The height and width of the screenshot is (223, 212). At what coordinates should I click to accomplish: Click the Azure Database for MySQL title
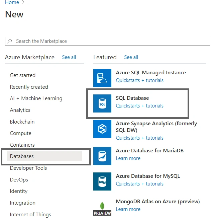coord(148,176)
